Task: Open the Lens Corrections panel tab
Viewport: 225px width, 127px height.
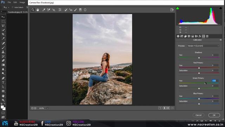Action: pyautogui.click(x=196, y=36)
